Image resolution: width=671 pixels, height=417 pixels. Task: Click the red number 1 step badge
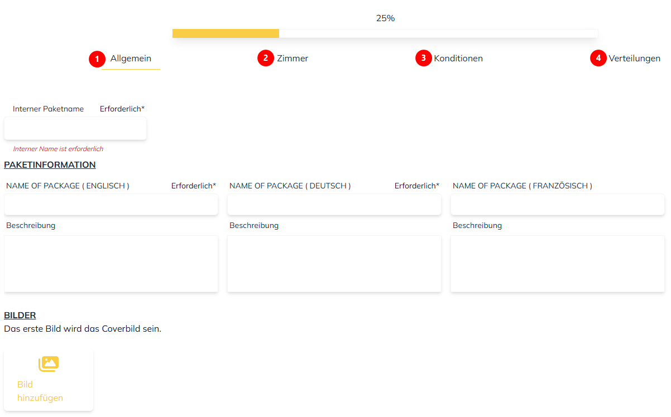point(97,59)
